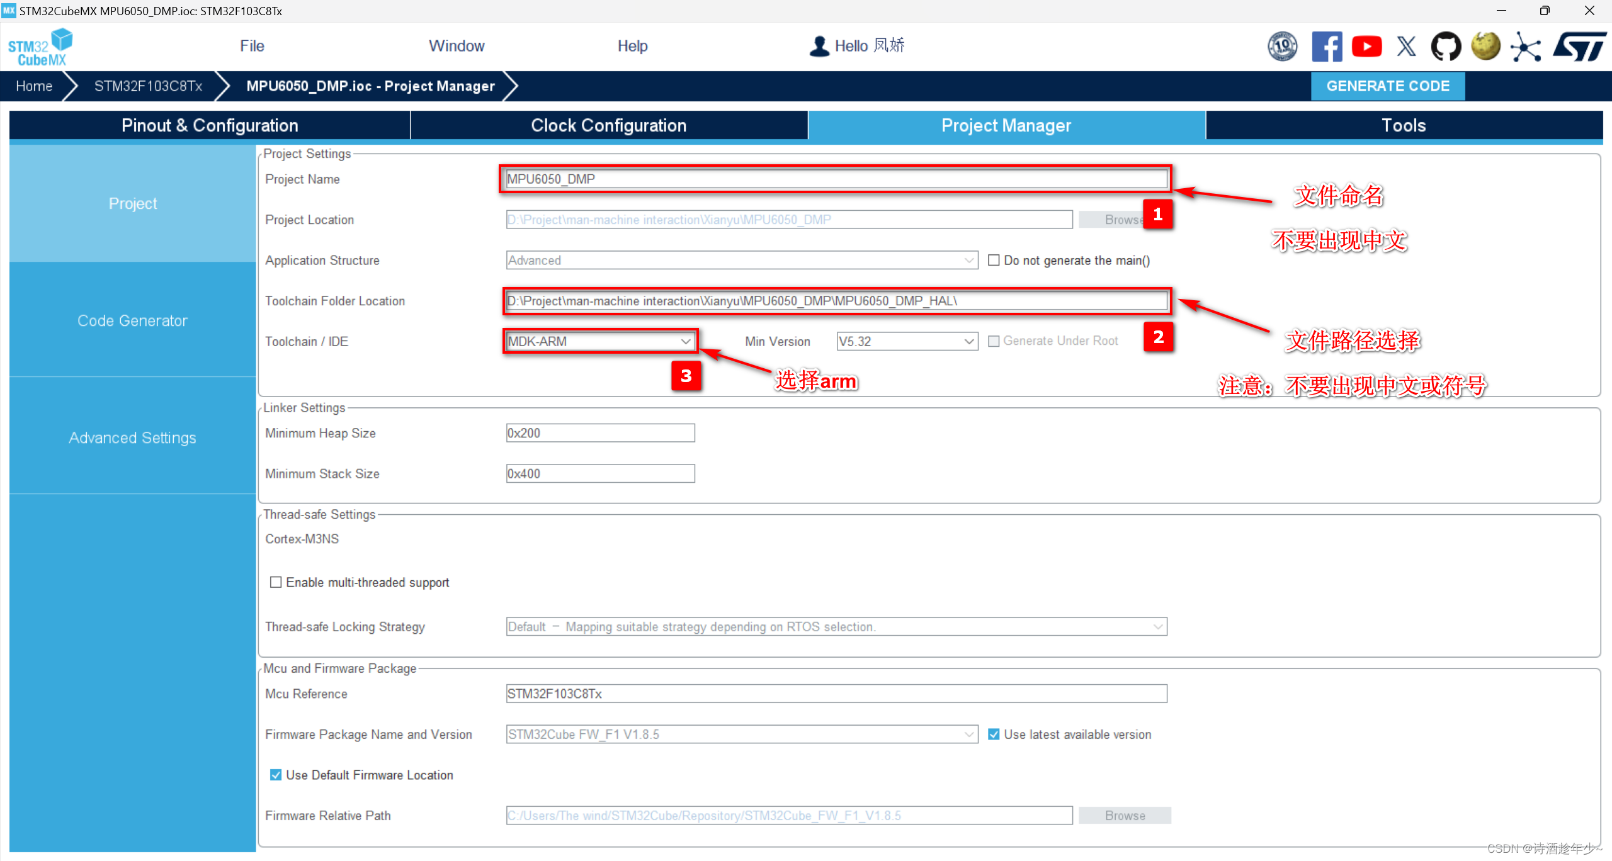1612x861 pixels.
Task: Click the X (Twitter) icon
Action: pos(1406,47)
